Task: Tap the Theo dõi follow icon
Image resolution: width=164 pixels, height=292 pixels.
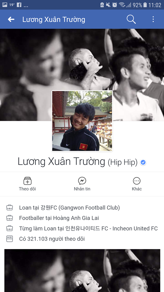Action: (27, 181)
